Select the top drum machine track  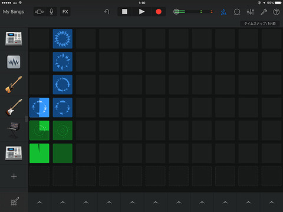tap(14, 38)
